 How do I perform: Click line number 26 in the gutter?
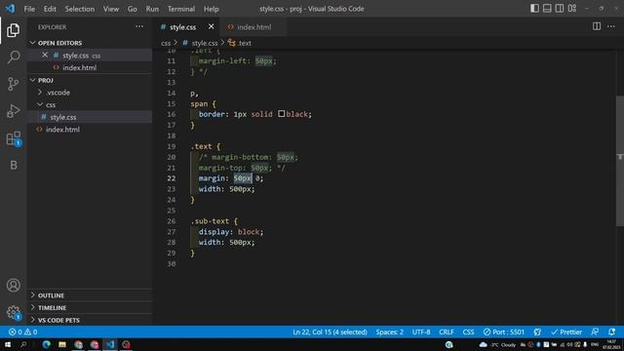172,221
